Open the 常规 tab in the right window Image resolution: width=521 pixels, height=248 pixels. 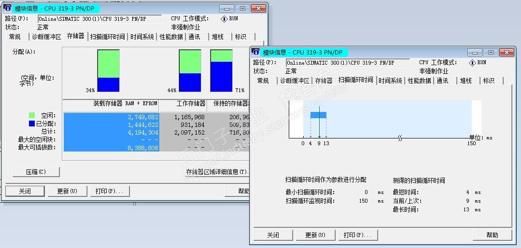click(x=263, y=81)
